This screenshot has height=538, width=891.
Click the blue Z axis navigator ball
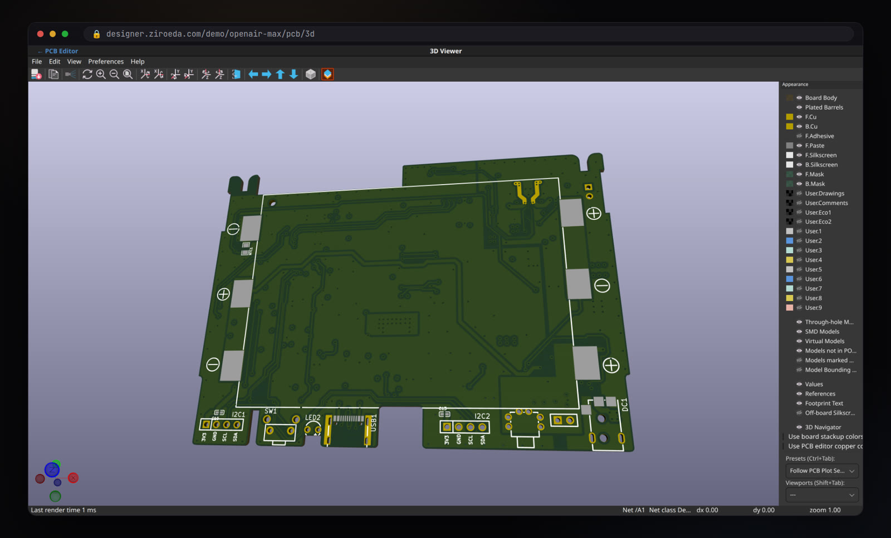(x=52, y=470)
